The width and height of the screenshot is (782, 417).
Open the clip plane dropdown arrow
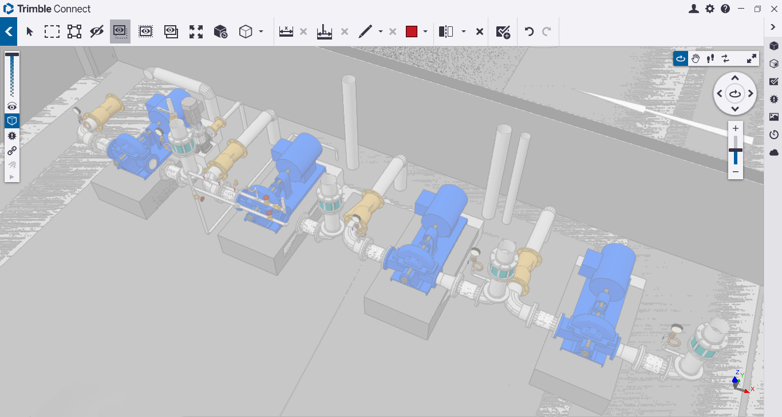[463, 32]
